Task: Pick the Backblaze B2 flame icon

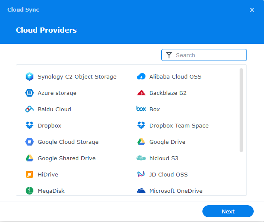Action: pos(141,93)
